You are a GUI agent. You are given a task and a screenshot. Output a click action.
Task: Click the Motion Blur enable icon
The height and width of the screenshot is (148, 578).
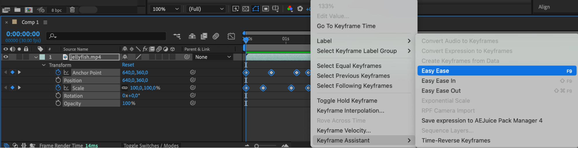216,36
